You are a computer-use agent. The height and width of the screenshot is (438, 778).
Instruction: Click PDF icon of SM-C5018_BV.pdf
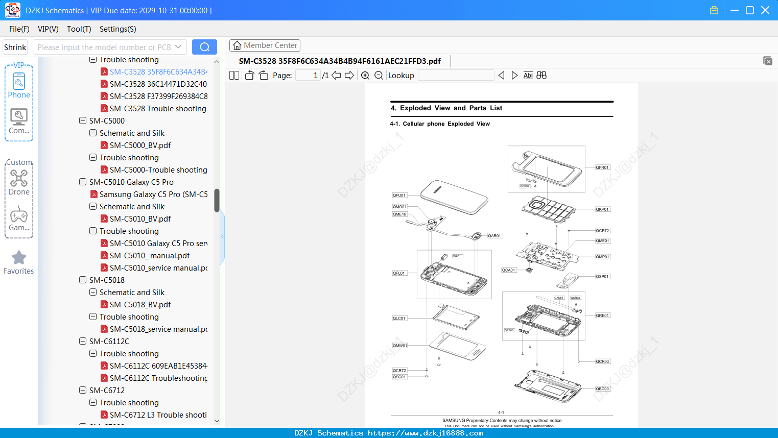[x=104, y=305]
